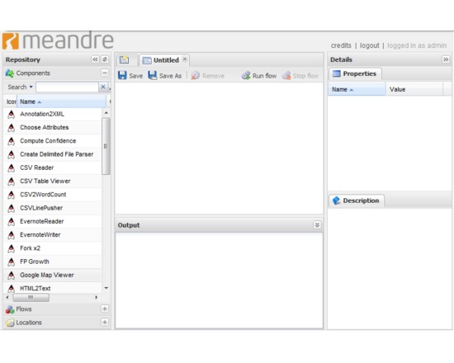This screenshot has width=454, height=363.
Task: Open the Properties tab
Action: click(x=355, y=73)
